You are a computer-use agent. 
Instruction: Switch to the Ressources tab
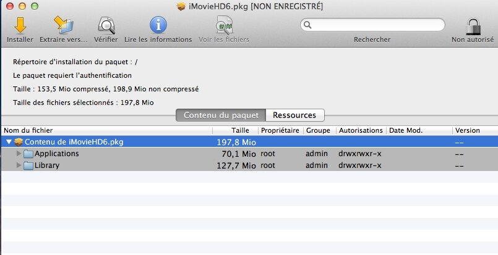(x=294, y=115)
